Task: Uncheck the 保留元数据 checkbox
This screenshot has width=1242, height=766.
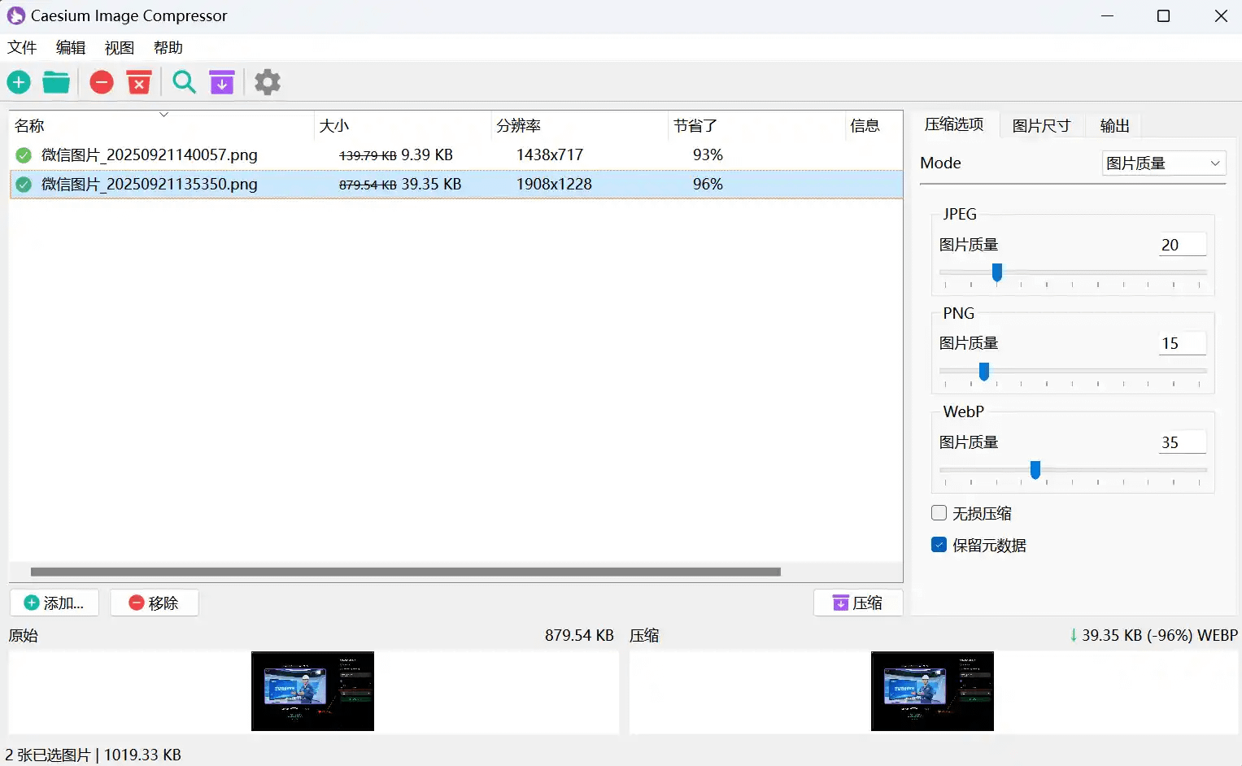Action: (x=939, y=545)
